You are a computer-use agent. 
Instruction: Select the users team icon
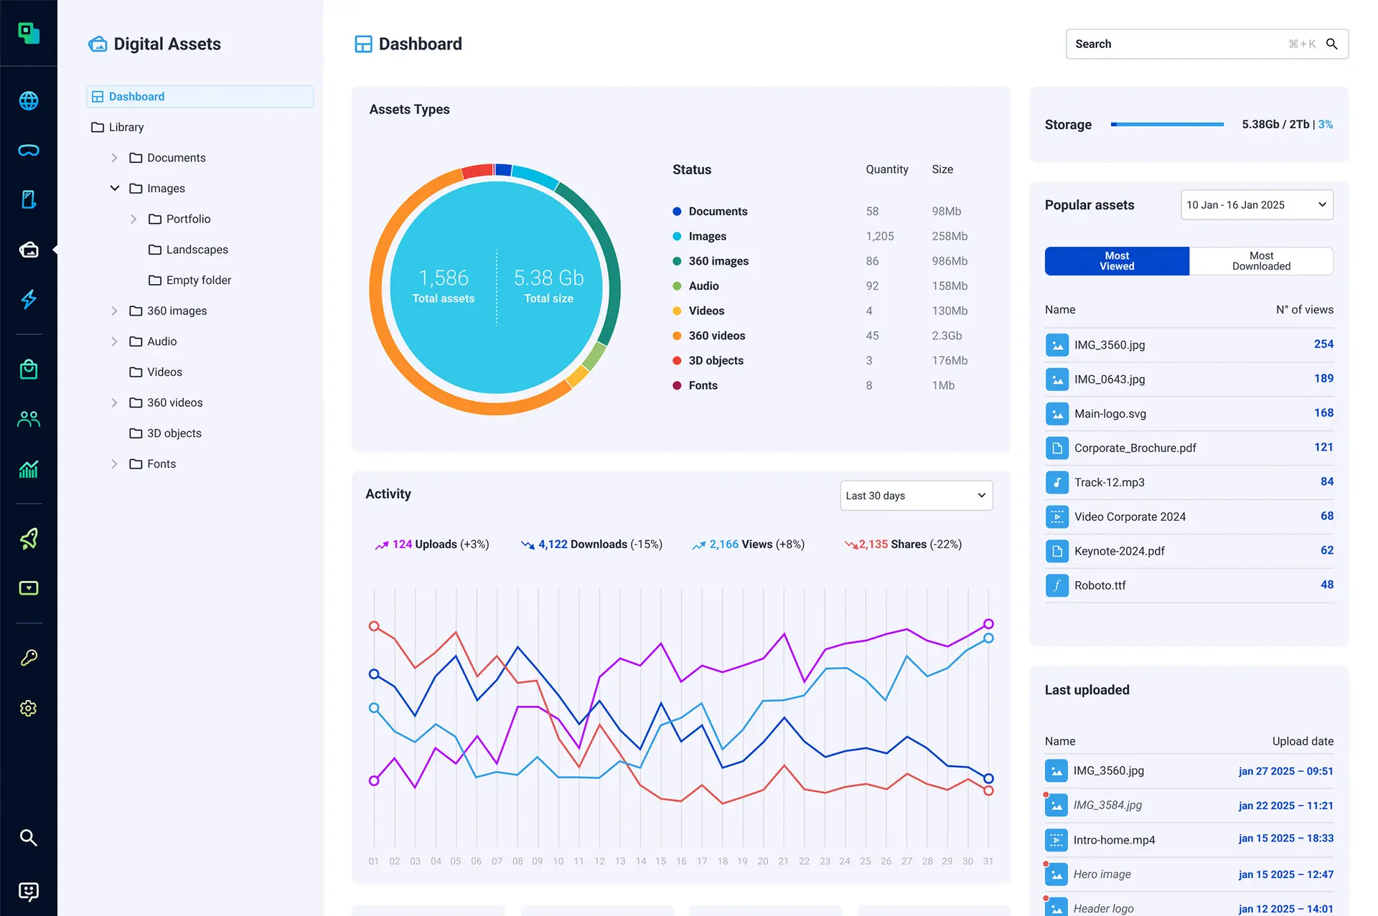pos(29,418)
